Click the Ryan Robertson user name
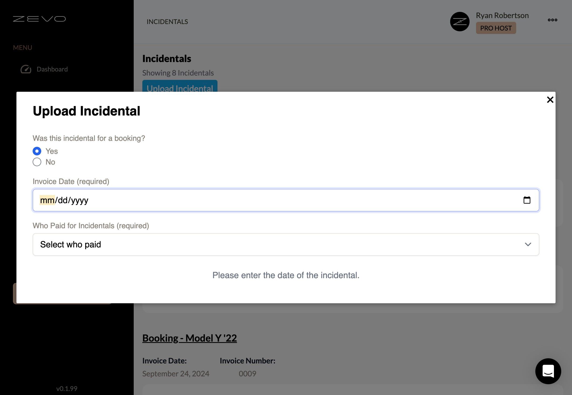Image resolution: width=572 pixels, height=395 pixels. click(x=502, y=15)
